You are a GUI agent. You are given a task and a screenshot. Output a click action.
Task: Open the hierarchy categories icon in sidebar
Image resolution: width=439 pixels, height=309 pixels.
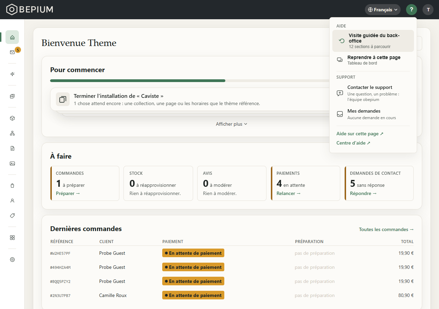(12, 133)
